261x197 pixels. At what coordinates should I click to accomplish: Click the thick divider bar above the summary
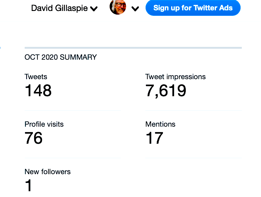pyautogui.click(x=133, y=48)
